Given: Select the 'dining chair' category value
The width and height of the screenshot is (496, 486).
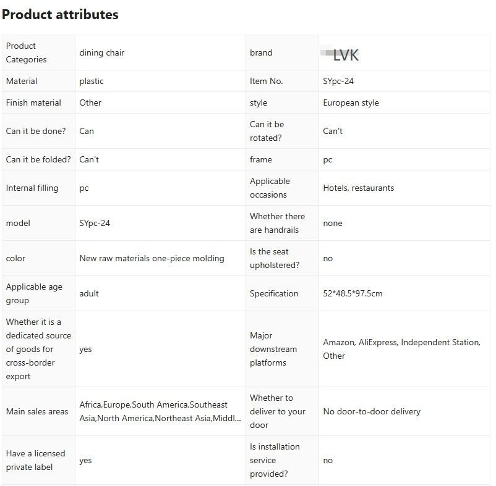Looking at the screenshot, I should [x=101, y=53].
